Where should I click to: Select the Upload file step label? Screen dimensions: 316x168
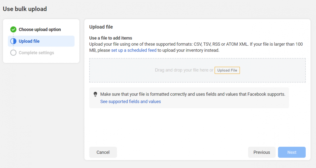coord(29,41)
